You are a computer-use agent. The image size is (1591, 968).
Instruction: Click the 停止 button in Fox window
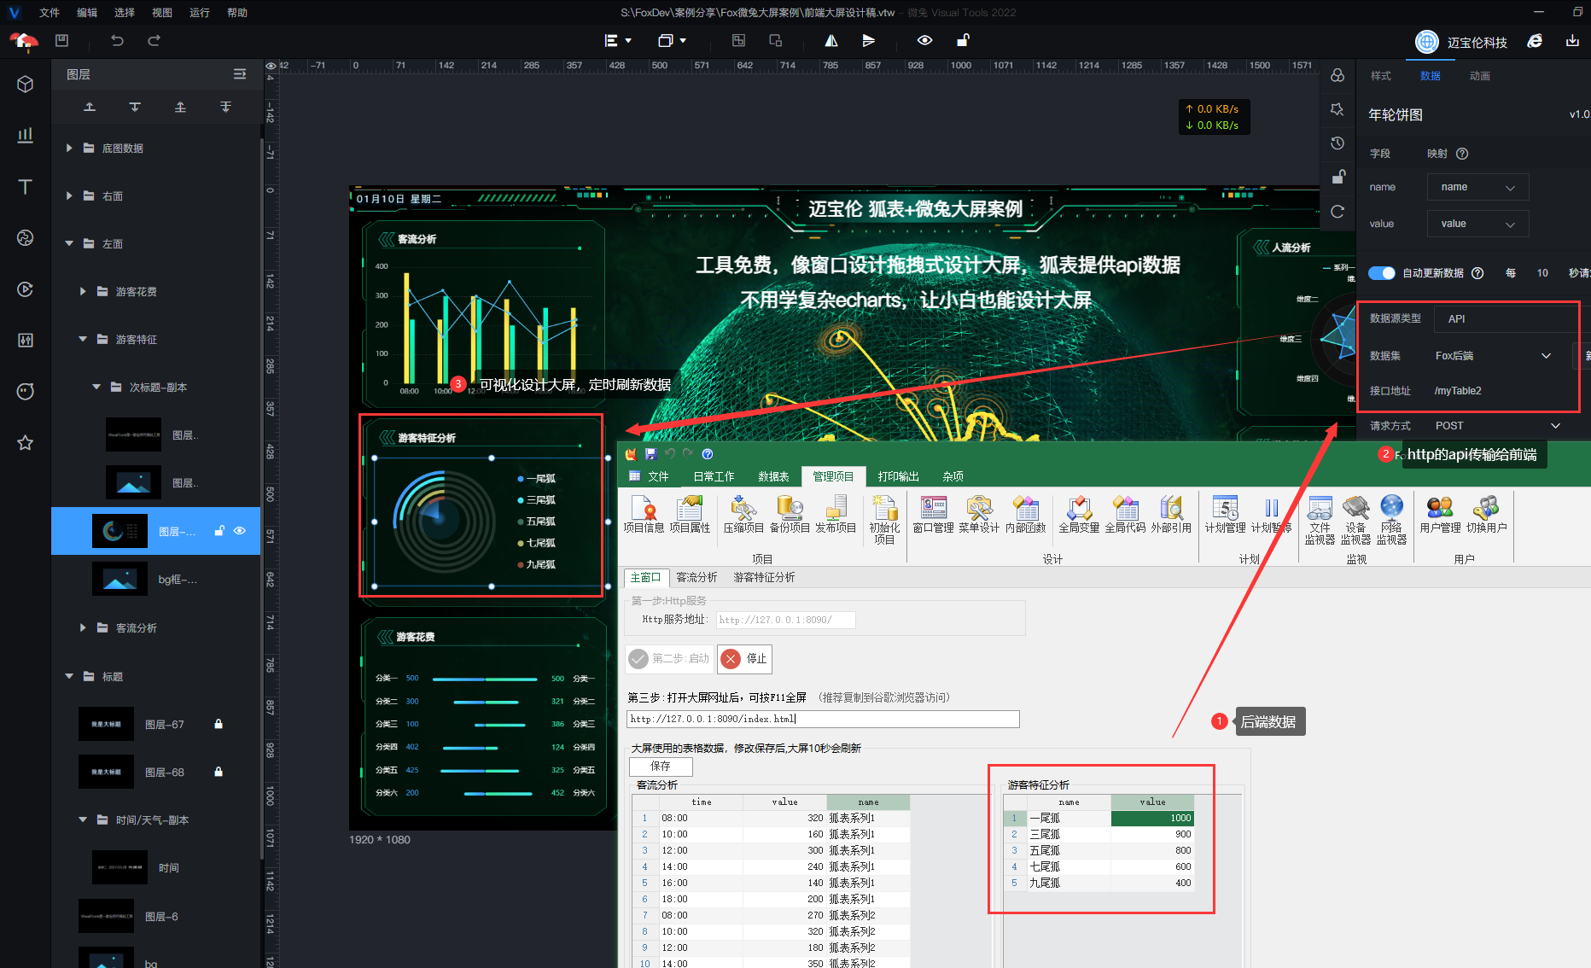click(x=744, y=658)
